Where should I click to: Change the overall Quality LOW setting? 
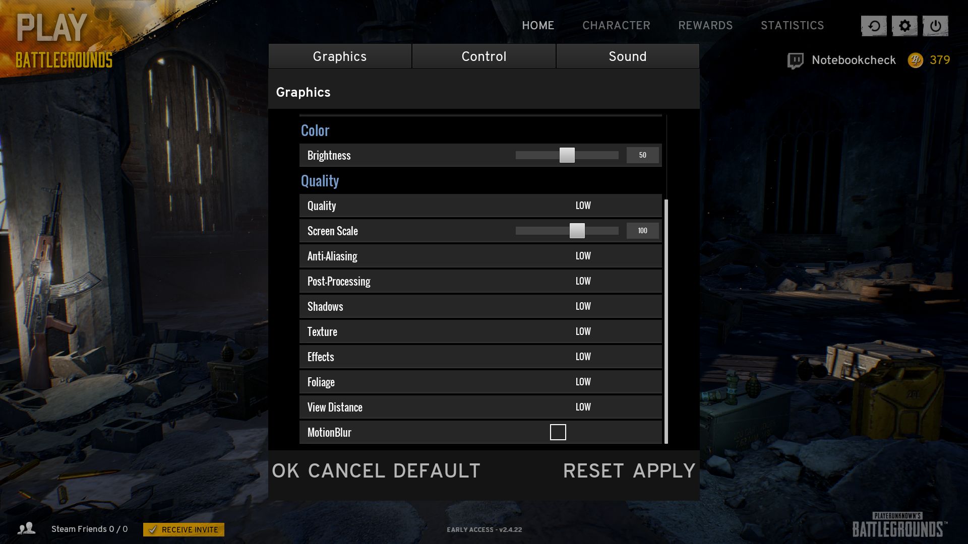click(x=583, y=206)
